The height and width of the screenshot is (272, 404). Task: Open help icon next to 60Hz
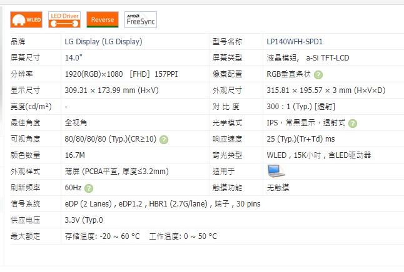coord(89,188)
